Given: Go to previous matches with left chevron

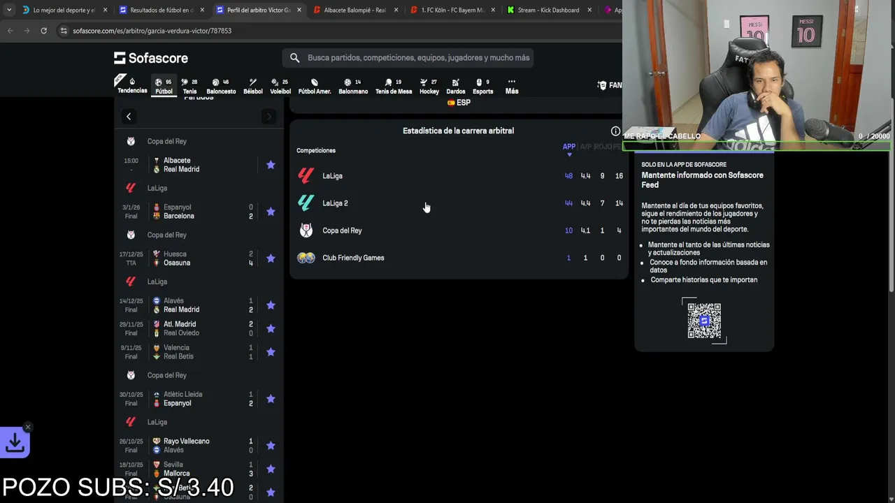Looking at the screenshot, I should pyautogui.click(x=129, y=117).
